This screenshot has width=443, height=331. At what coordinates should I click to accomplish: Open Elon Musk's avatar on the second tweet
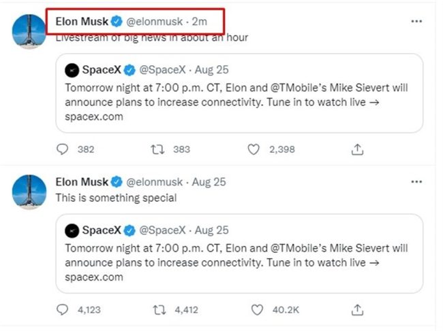(29, 192)
